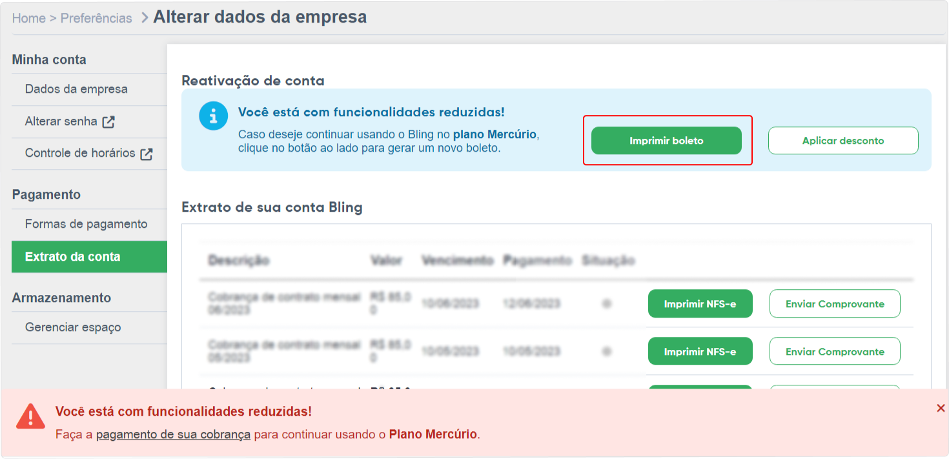
Task: Click the Extrato de sua conta Bling heading
Action: (x=272, y=208)
